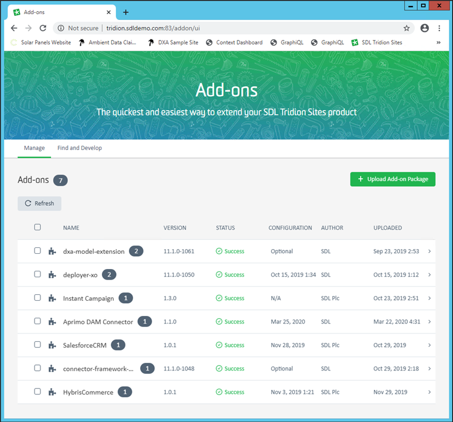
Task: Open the Aprimo DAM Connector add-on name
Action: point(98,322)
